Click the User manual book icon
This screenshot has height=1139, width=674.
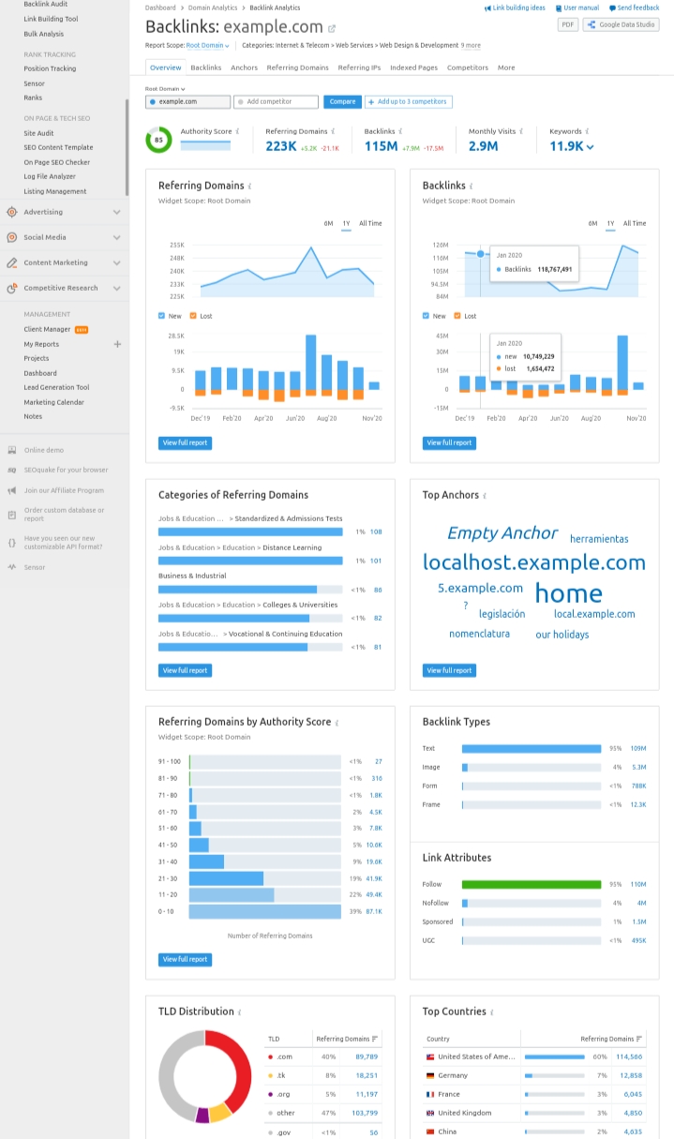[x=559, y=7]
